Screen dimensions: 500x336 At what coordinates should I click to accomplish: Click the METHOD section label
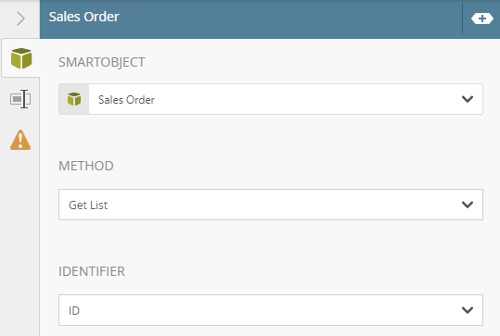tap(86, 166)
